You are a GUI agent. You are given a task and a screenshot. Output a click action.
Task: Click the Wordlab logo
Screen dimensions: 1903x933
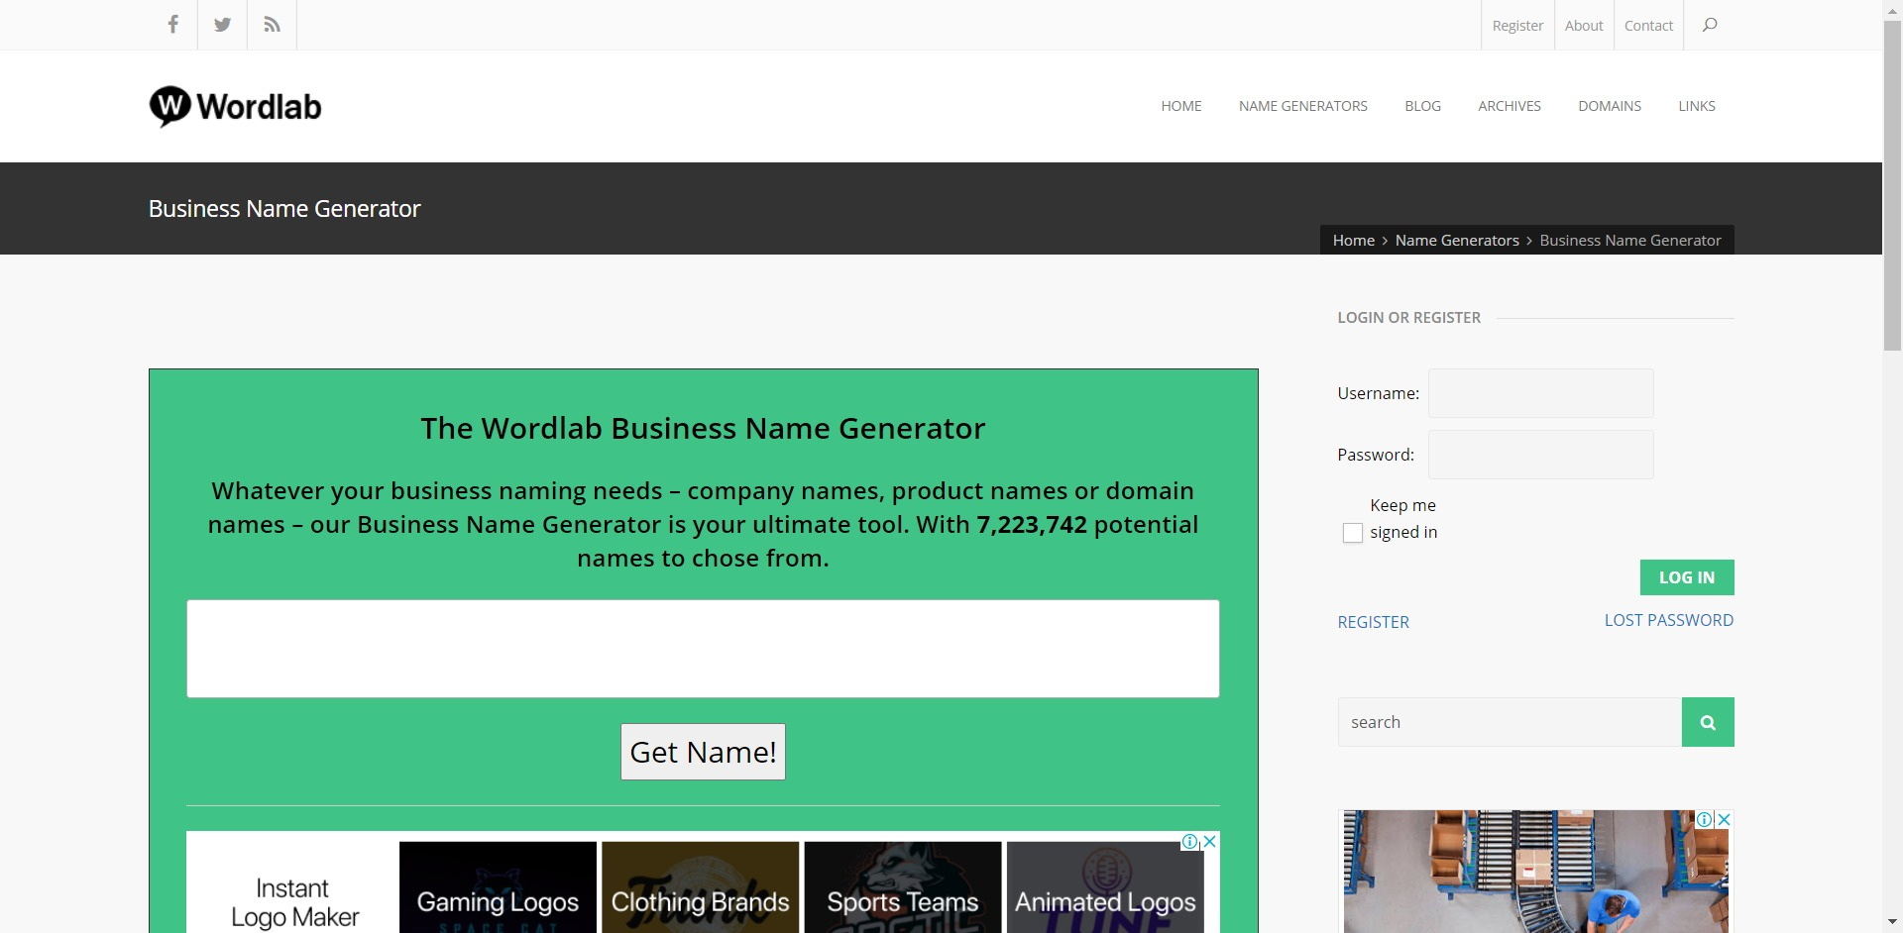point(236,106)
